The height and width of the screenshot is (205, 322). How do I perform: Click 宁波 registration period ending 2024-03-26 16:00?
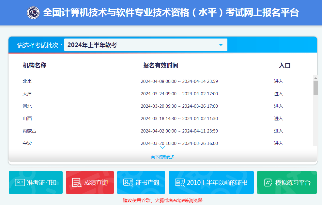click(x=179, y=143)
